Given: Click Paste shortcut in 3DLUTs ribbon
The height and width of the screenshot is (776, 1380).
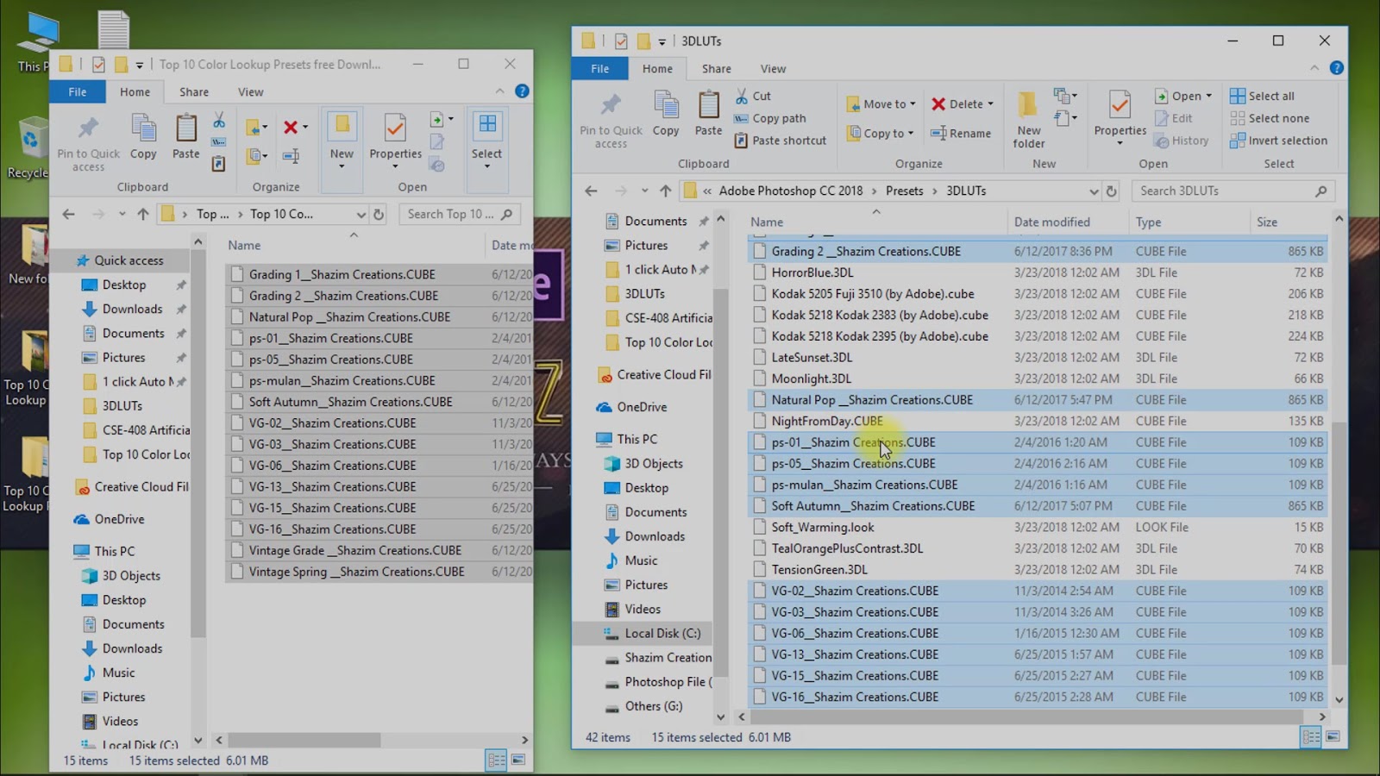Looking at the screenshot, I should (x=780, y=141).
